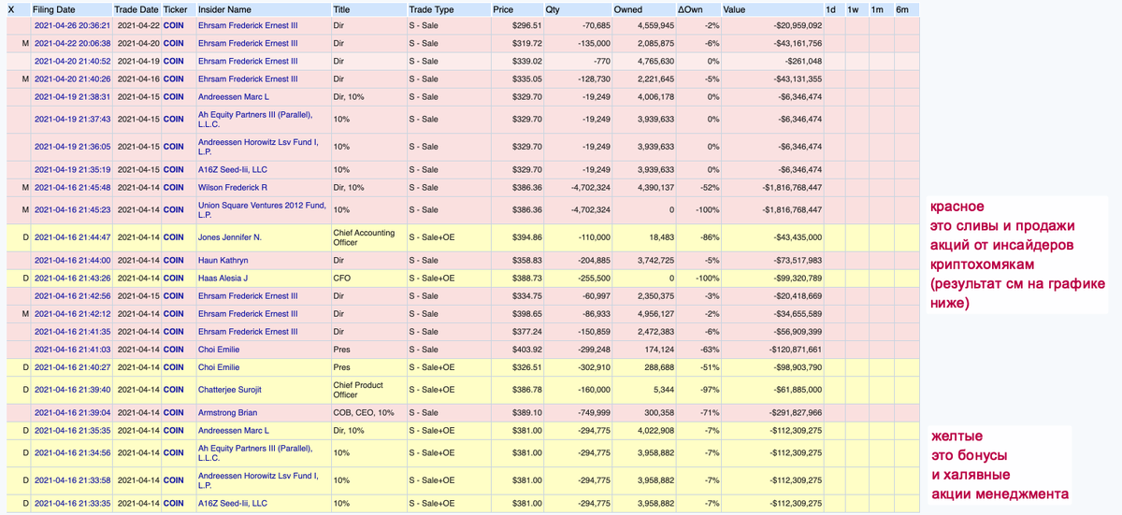Open filing dated 2021-04-26 20:36:21

pyautogui.click(x=73, y=25)
